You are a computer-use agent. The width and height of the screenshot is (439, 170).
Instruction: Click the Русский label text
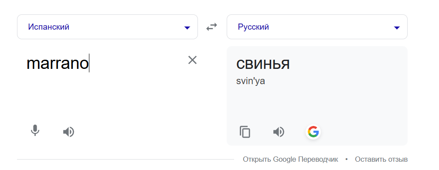[x=253, y=27]
